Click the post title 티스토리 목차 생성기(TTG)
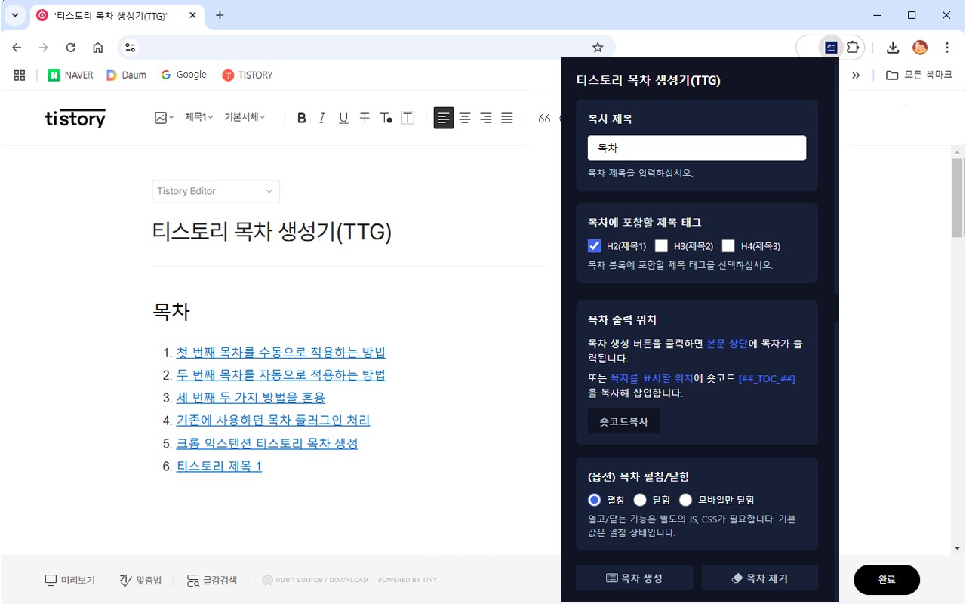Image resolution: width=966 pixels, height=604 pixels. click(x=272, y=232)
